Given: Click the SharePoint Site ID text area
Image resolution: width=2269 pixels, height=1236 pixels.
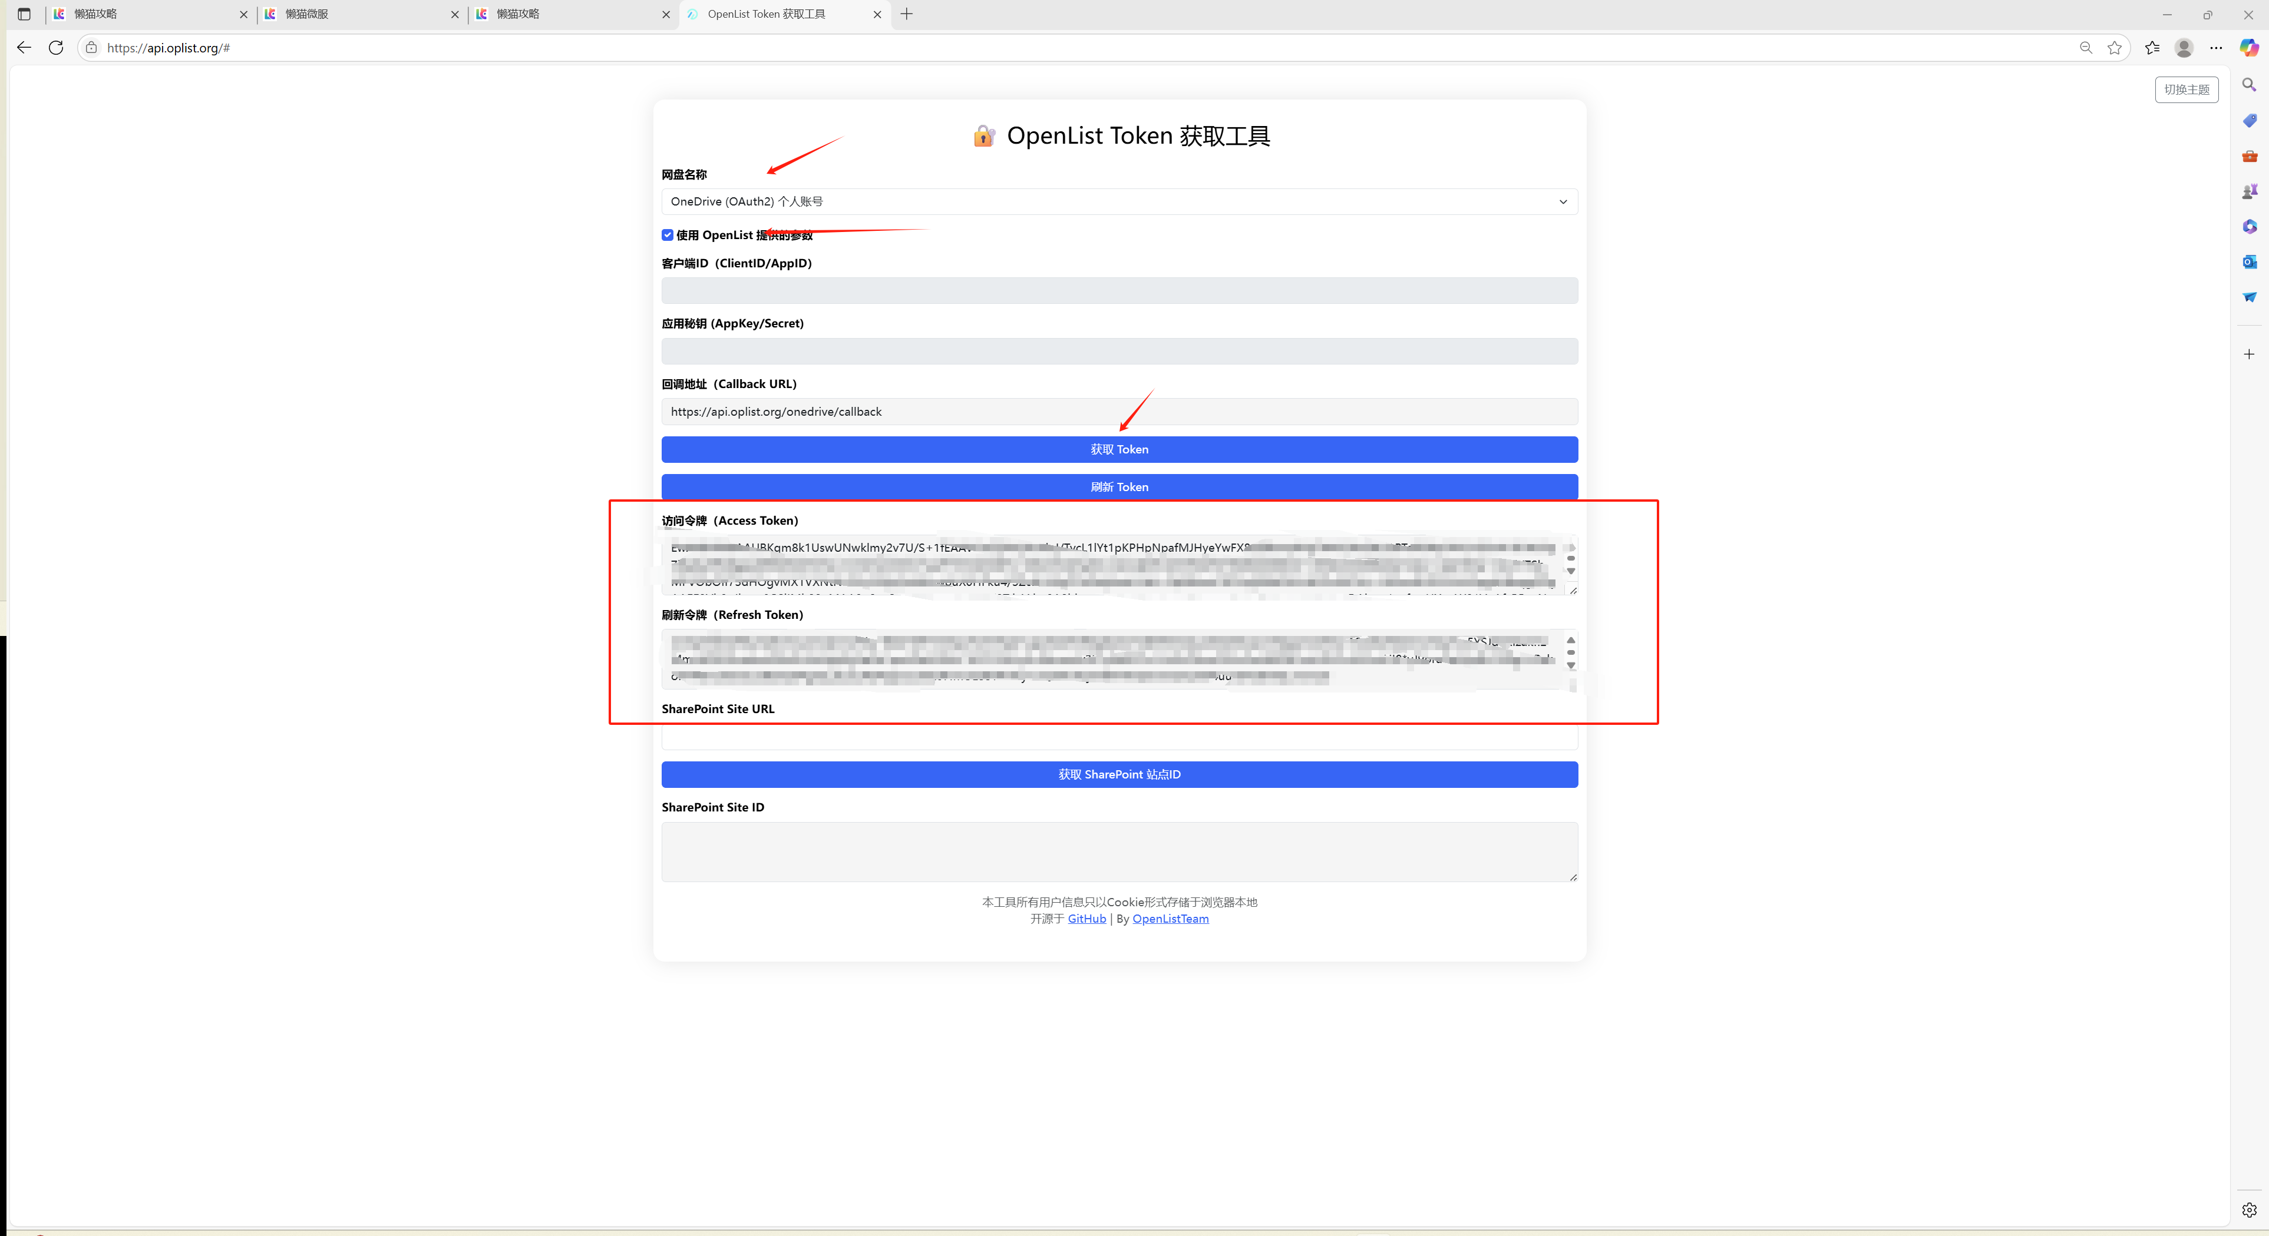Looking at the screenshot, I should pos(1119,852).
